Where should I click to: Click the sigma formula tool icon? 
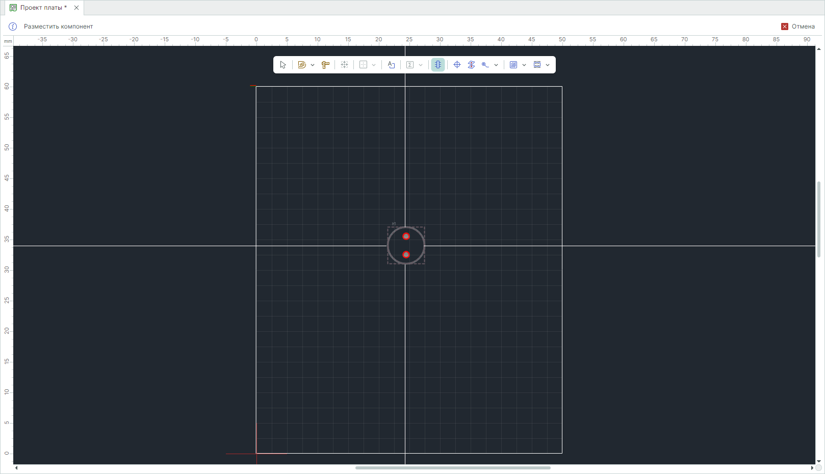click(x=410, y=65)
